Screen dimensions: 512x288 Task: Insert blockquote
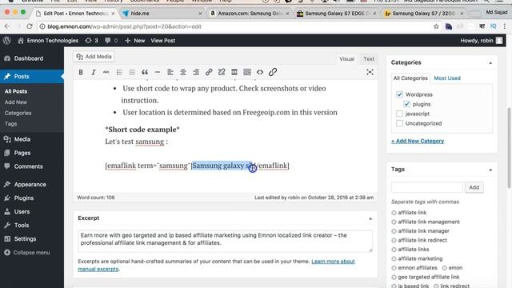tap(145, 72)
